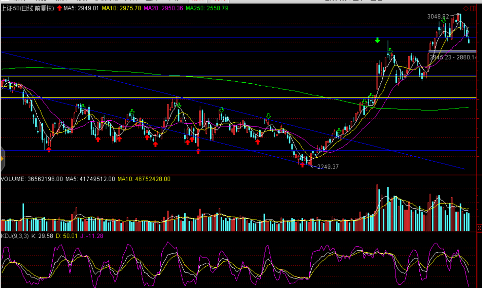The height and width of the screenshot is (288, 482).
Task: Click the 上证50 chart title label
Action: [x=27, y=8]
